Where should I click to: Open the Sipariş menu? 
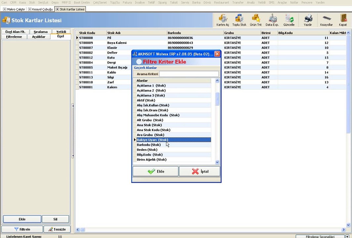tap(162, 2)
